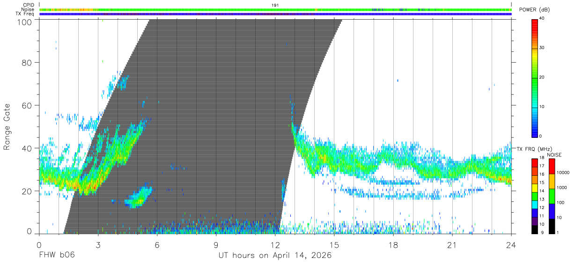Click the 11 label on TX FRQ scale
This screenshot has height=265, width=575.
coord(542,215)
